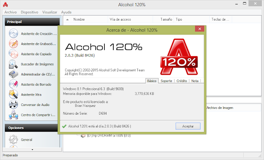Click the serial number D694
Image resolution: width=264 pixels, height=160 pixels.
(103, 113)
